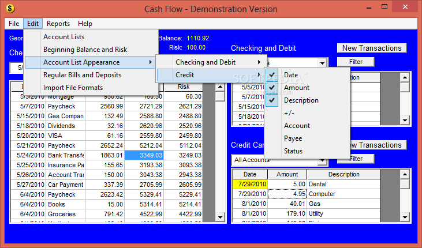Click the Books description cell

tap(66, 204)
